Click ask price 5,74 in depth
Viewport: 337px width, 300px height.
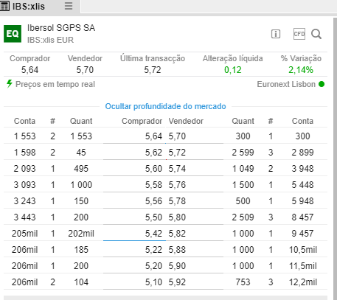177,169
